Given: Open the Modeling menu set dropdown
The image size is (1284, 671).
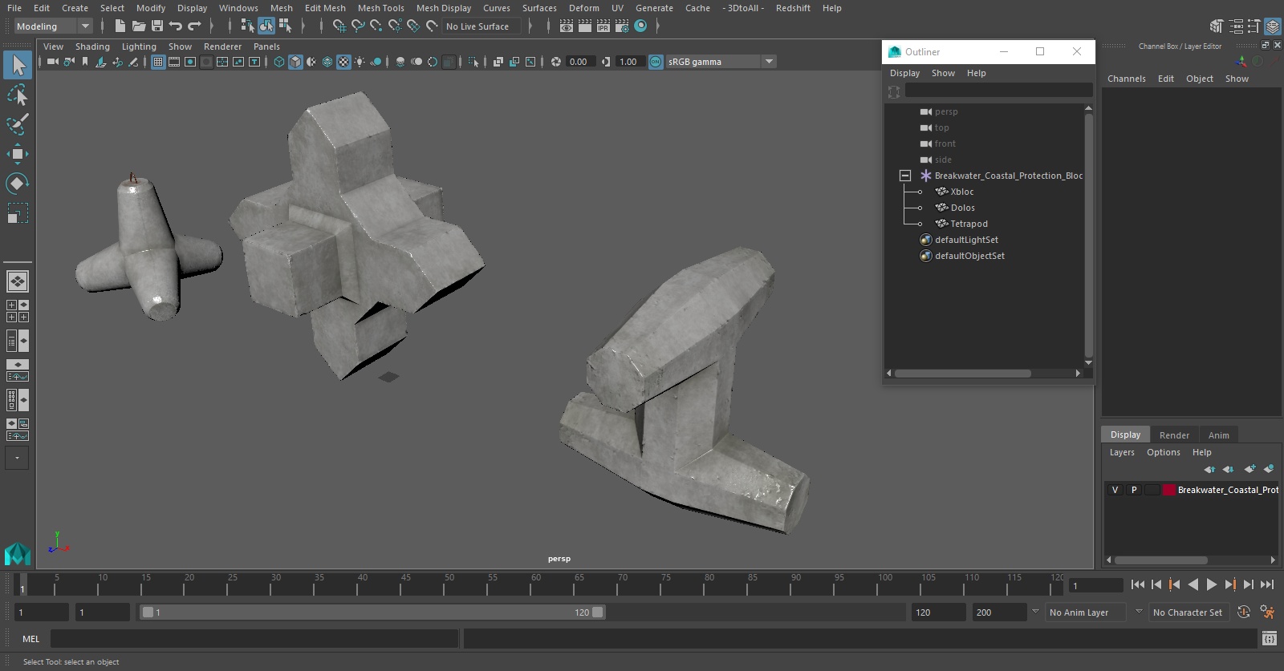Looking at the screenshot, I should (53, 26).
